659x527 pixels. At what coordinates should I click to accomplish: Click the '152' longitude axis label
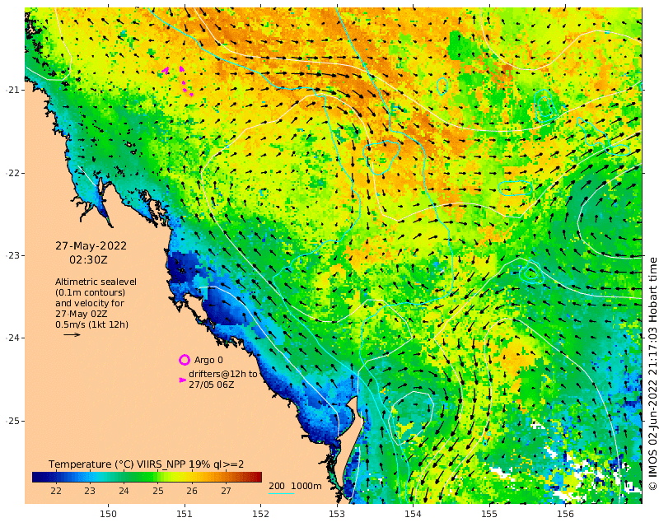[261, 514]
